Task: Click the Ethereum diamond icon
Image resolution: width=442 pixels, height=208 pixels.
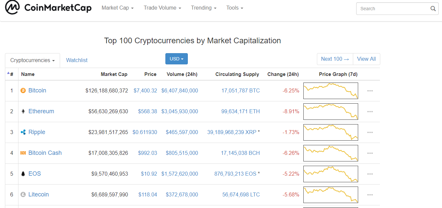Action: click(23, 111)
